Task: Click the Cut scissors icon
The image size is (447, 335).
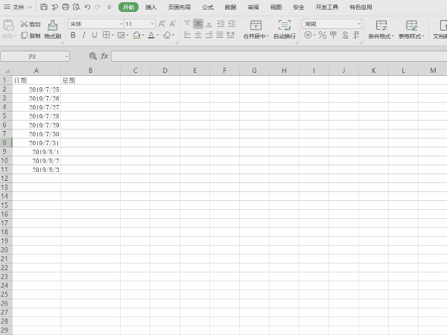Action: (25, 25)
